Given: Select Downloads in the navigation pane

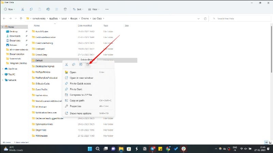Looking at the screenshot, I should [x=15, y=36].
